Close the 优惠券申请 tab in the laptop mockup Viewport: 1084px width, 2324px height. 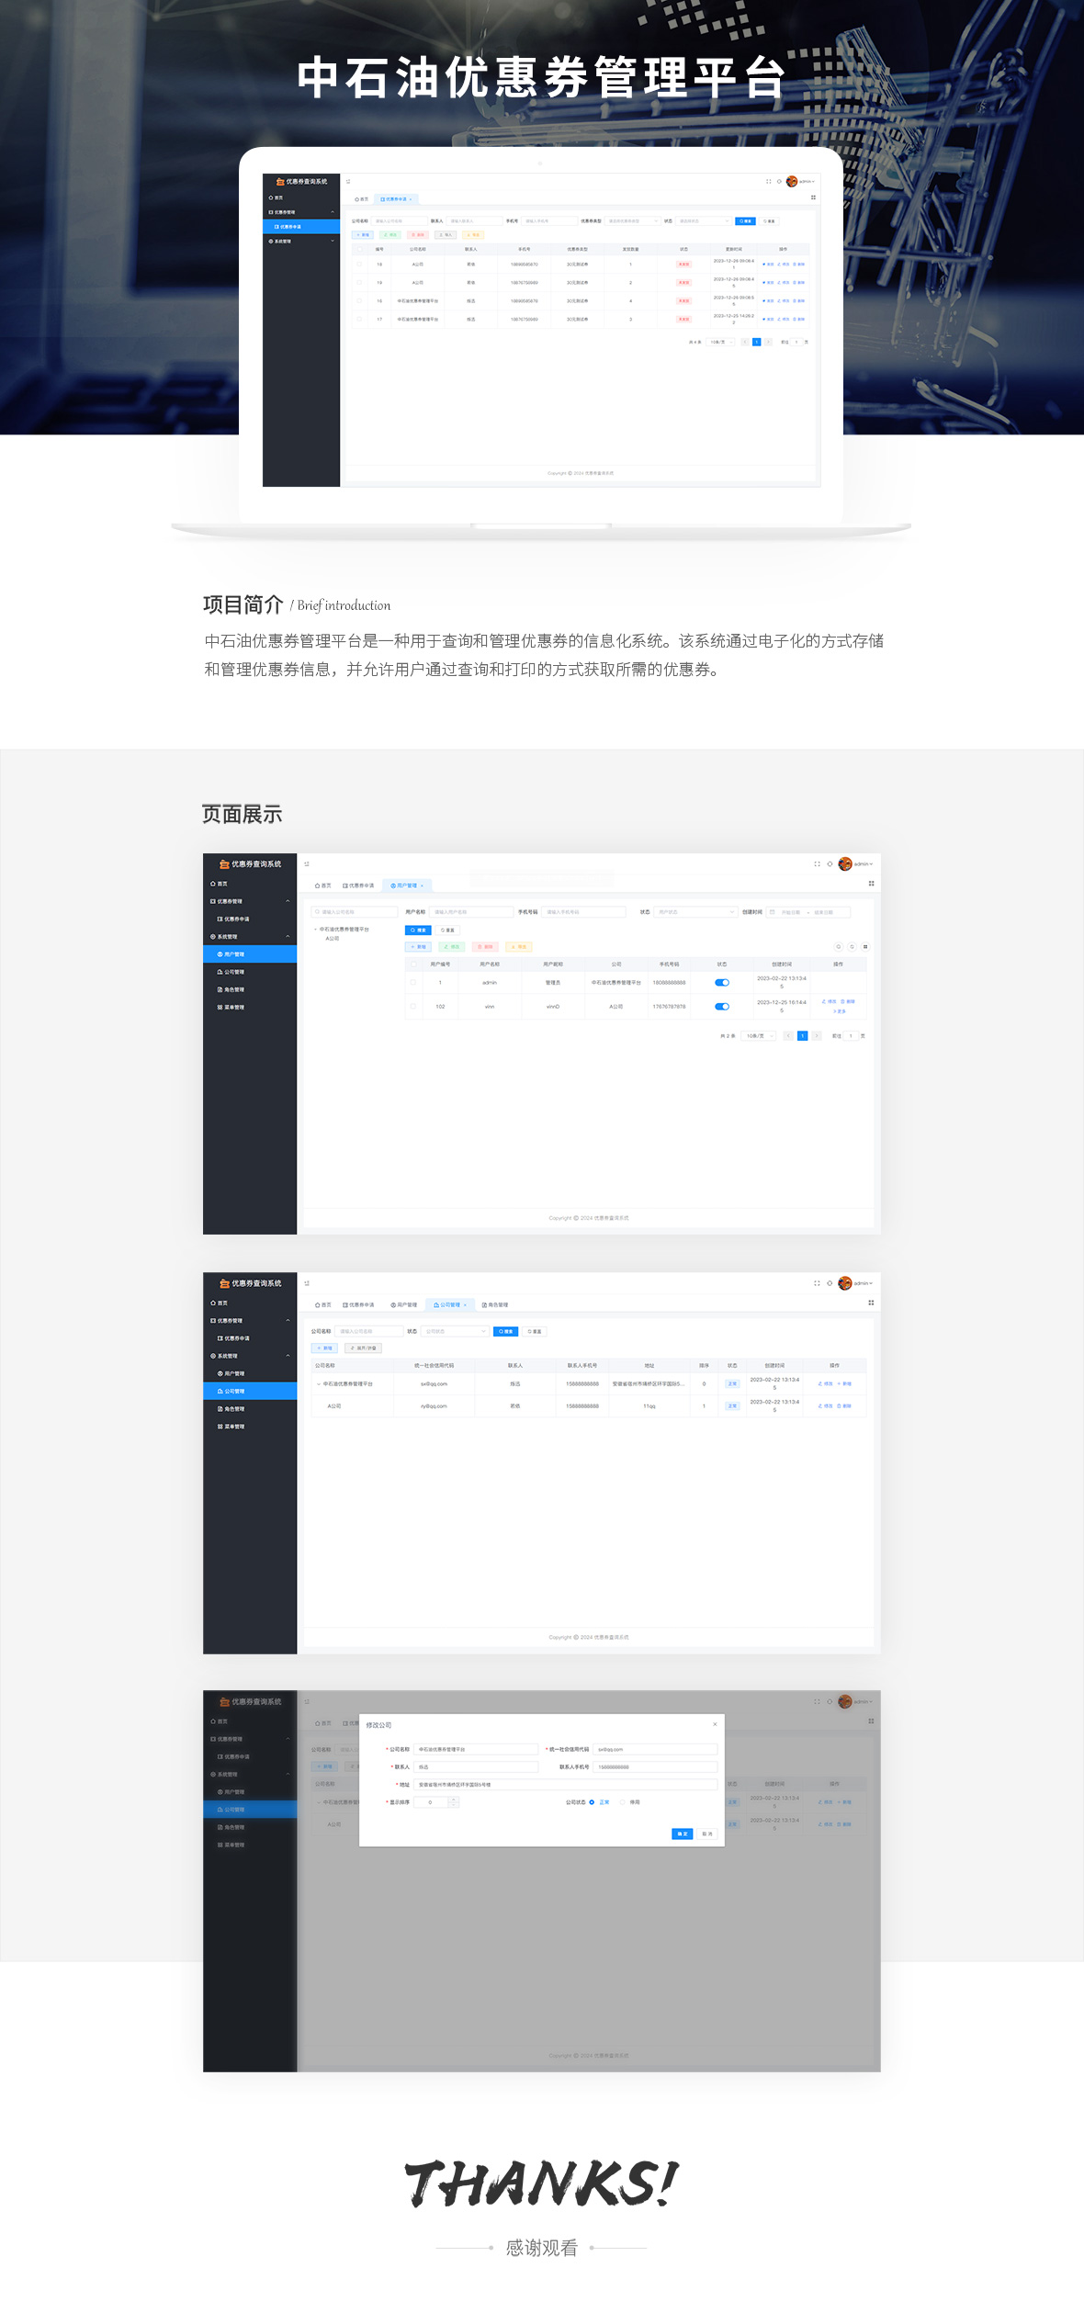click(x=411, y=199)
